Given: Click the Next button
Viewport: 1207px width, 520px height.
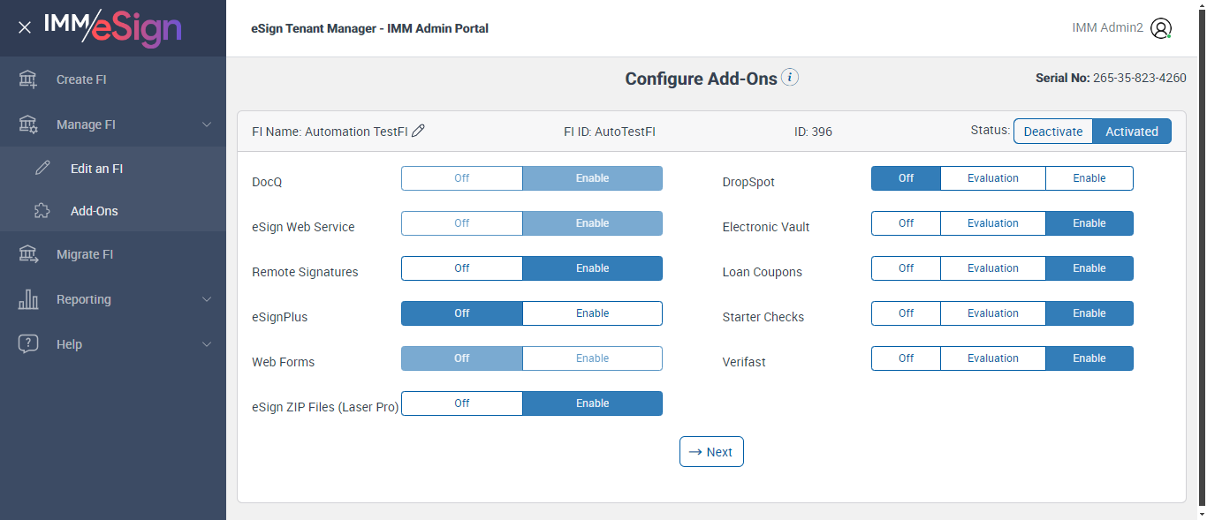Looking at the screenshot, I should 711,452.
